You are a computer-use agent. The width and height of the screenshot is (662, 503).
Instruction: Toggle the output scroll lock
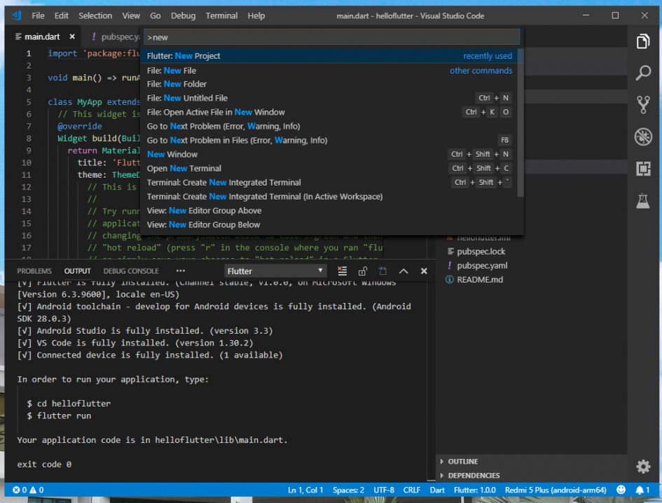[x=362, y=271]
